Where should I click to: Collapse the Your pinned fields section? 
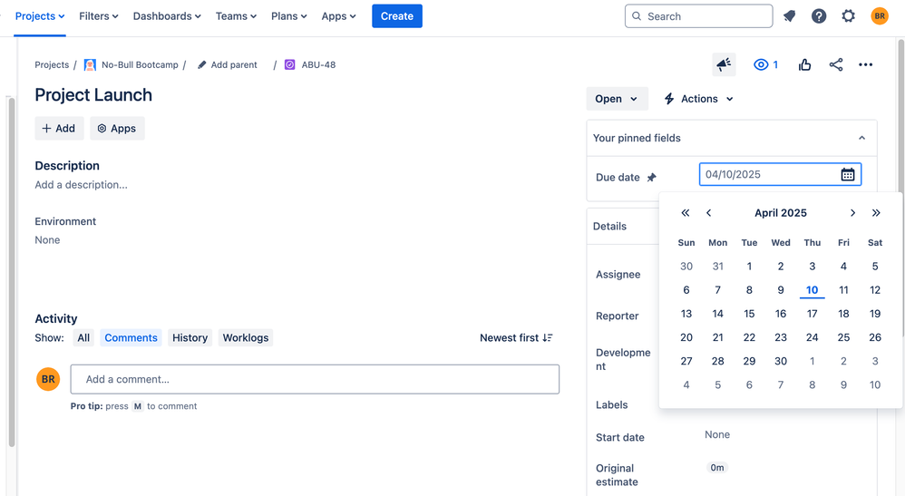861,138
